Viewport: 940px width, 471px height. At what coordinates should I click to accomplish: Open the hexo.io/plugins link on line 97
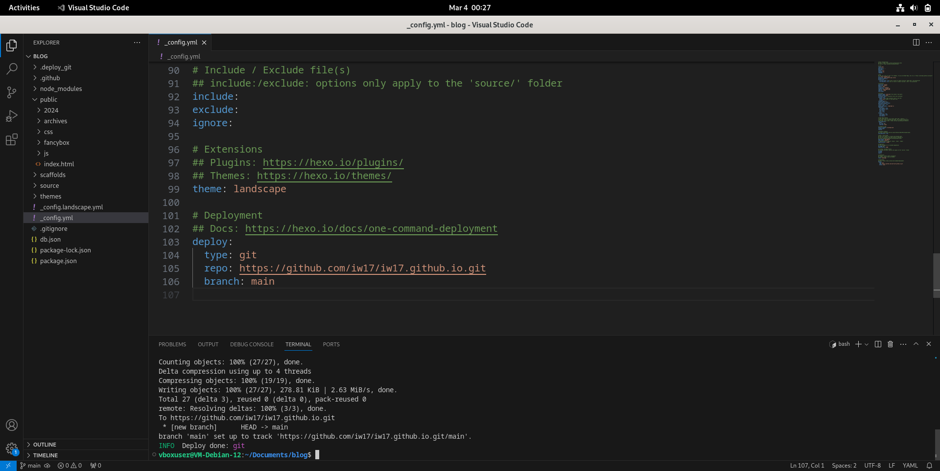(333, 163)
